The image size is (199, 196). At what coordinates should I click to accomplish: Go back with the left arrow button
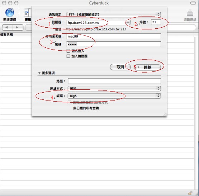7,27
